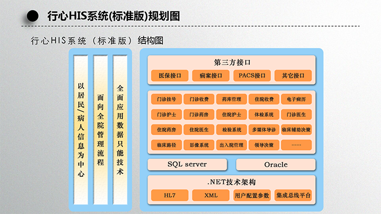Select the HL7 box
The image size is (381, 214).
click(170, 196)
